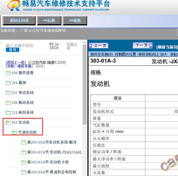
Task: Open 第303-04A节 燃油供应和控制
Action: (52, 172)
